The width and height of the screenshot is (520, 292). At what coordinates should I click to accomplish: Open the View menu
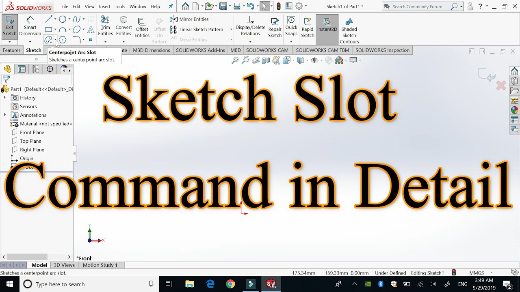click(90, 6)
